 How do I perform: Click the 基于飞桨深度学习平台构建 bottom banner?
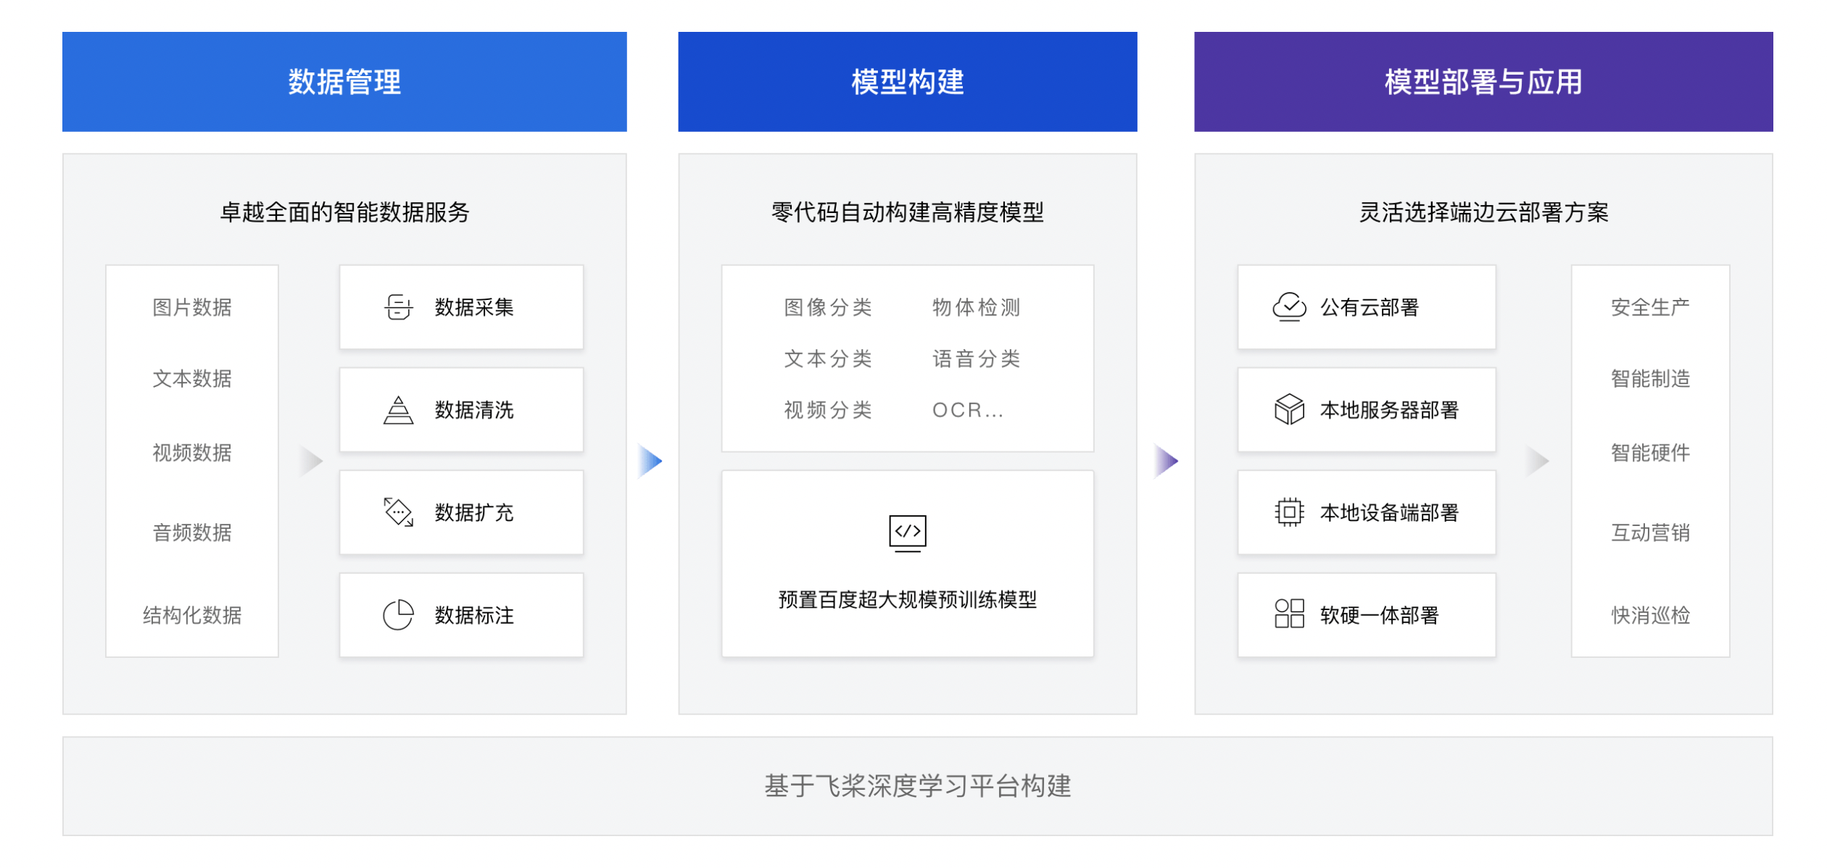(x=917, y=786)
